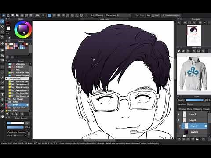211x158 pixels.
Task: Select the Text tool
Action: (x=2, y=94)
